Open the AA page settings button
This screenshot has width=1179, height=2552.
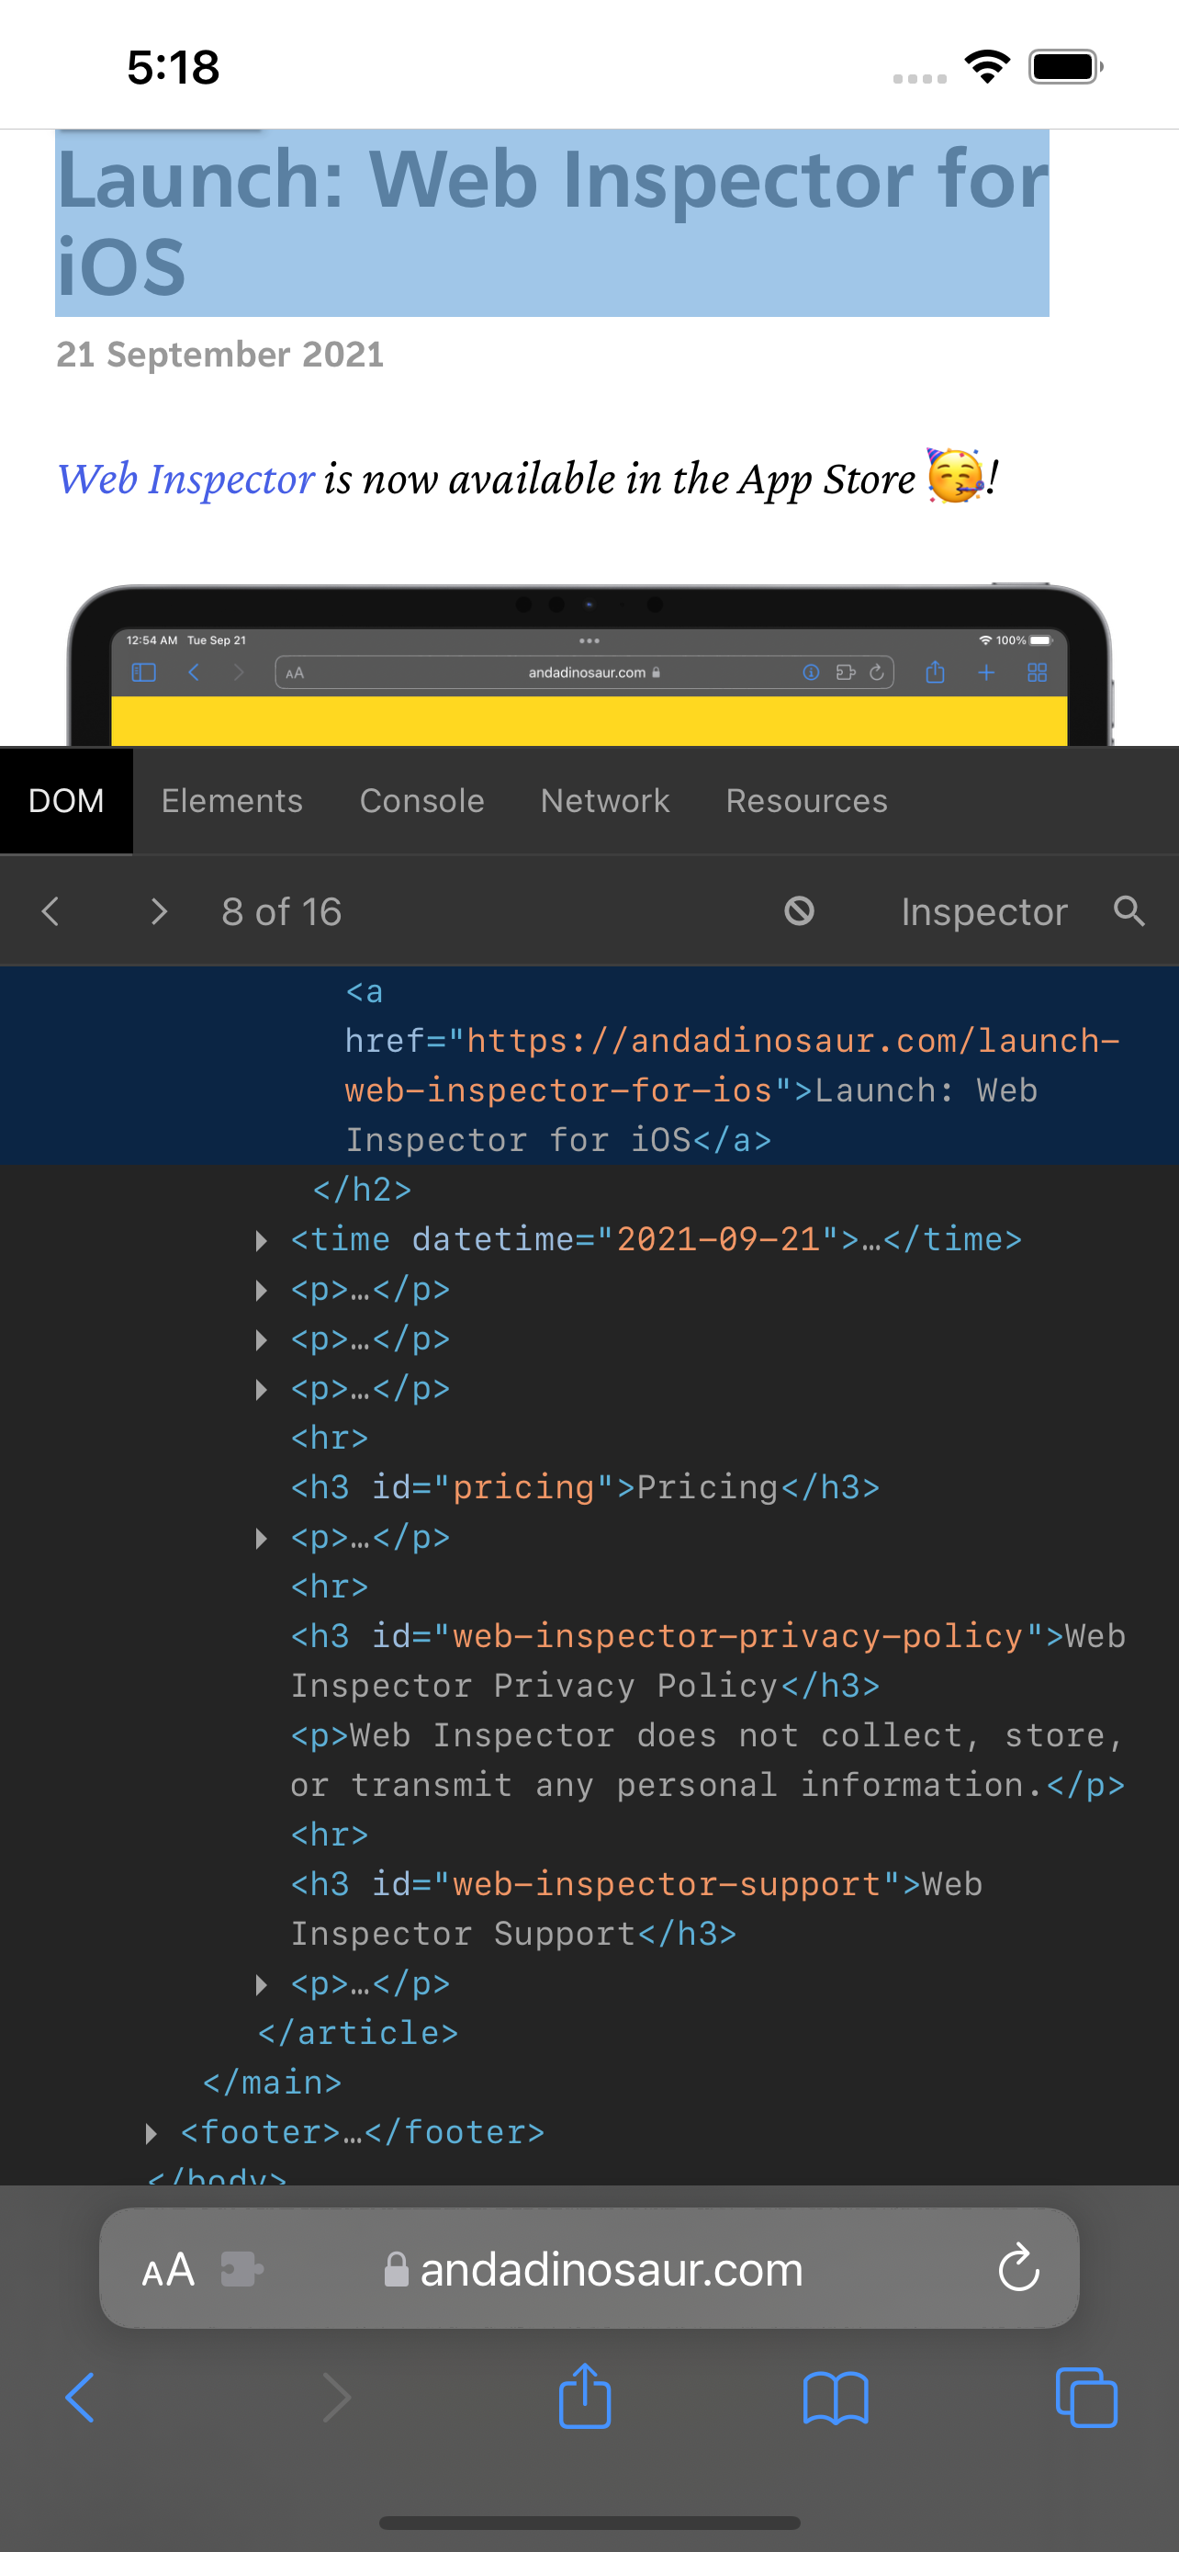pos(167,2269)
